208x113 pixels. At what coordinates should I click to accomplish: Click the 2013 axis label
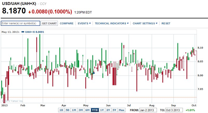(4, 106)
